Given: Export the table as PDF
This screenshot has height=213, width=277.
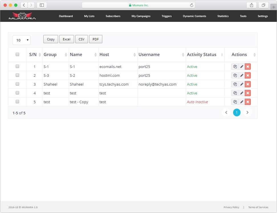Looking at the screenshot, I should coord(95,39).
